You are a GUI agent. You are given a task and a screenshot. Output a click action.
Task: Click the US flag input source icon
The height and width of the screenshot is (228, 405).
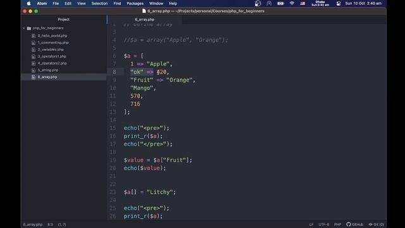302,3
